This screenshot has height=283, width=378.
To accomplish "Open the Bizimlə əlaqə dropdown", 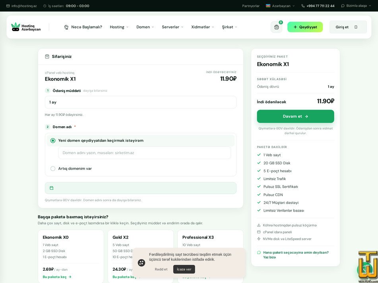I will 356,6.
